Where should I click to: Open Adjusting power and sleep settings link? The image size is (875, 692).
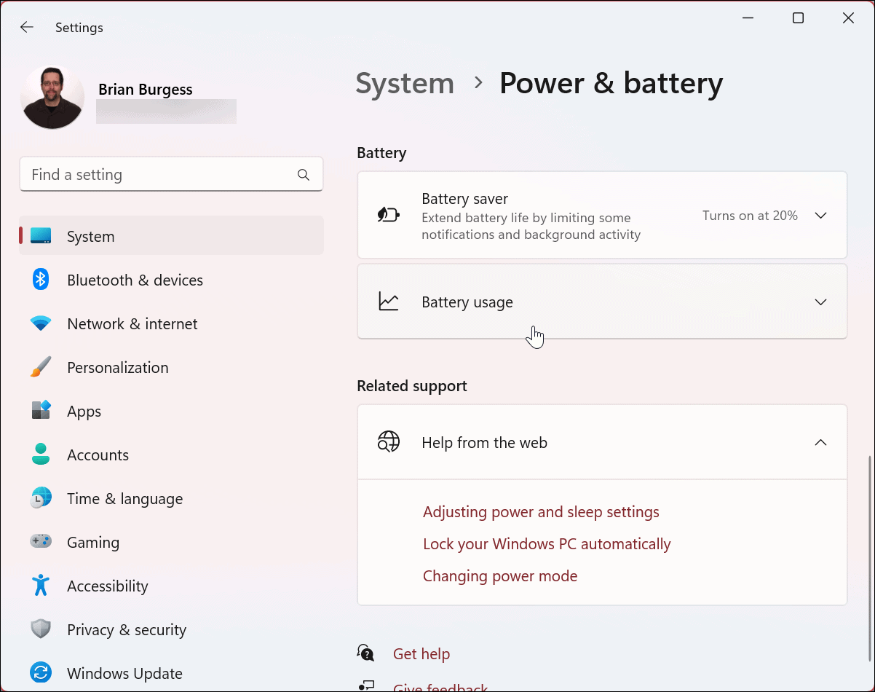[541, 512]
